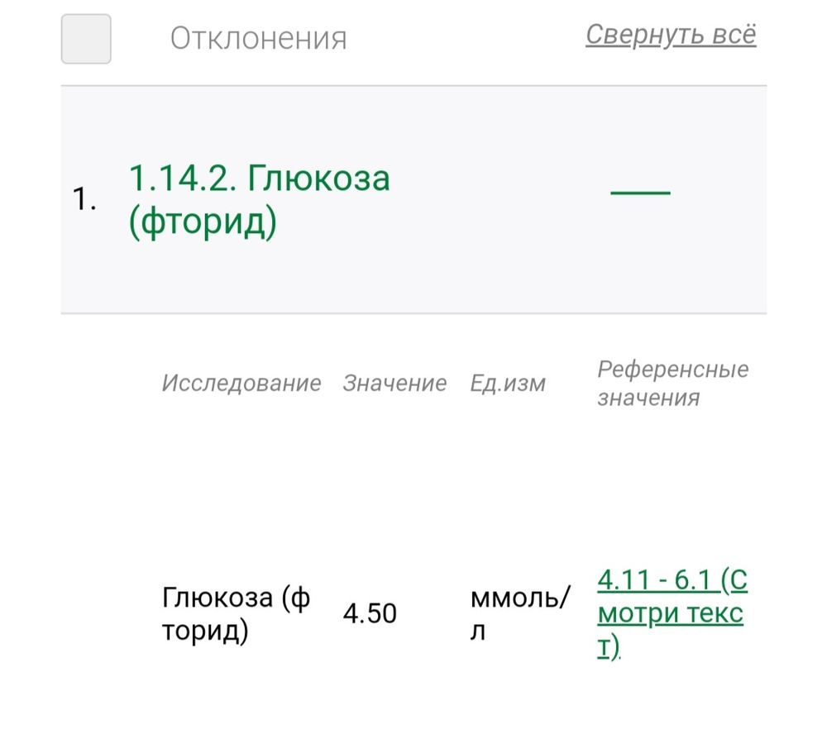Click the green collapse dash beside Глюкоза
The width and height of the screenshot is (827, 739).
tap(639, 192)
